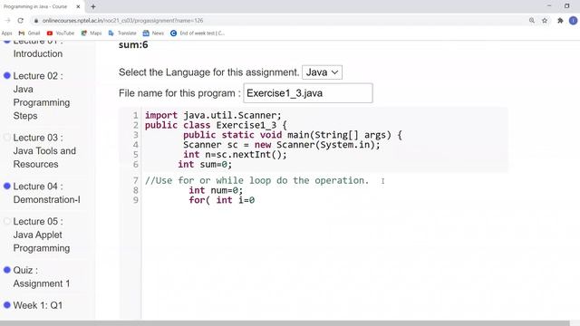Click the horizontal scrollbar at bottom
Image resolution: width=580 pixels, height=326 pixels.
point(285,323)
